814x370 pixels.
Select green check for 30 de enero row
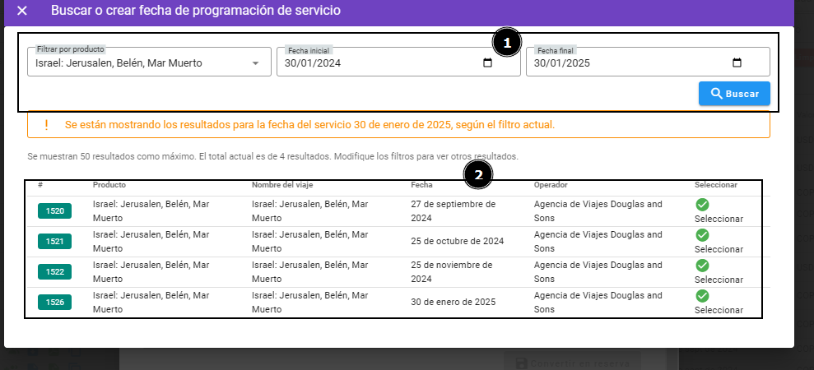click(702, 296)
